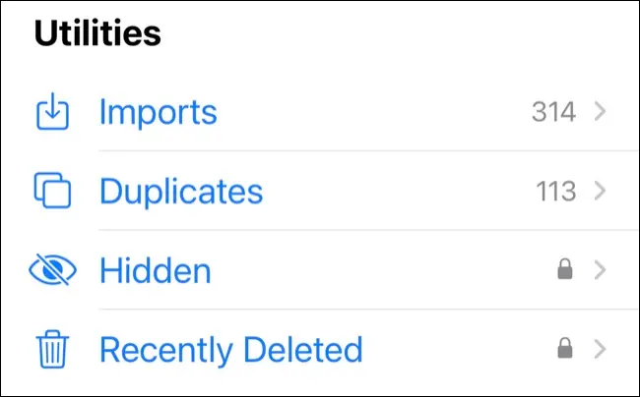Click the Duplicates overlapping squares icon
The image size is (640, 397).
[x=52, y=190]
